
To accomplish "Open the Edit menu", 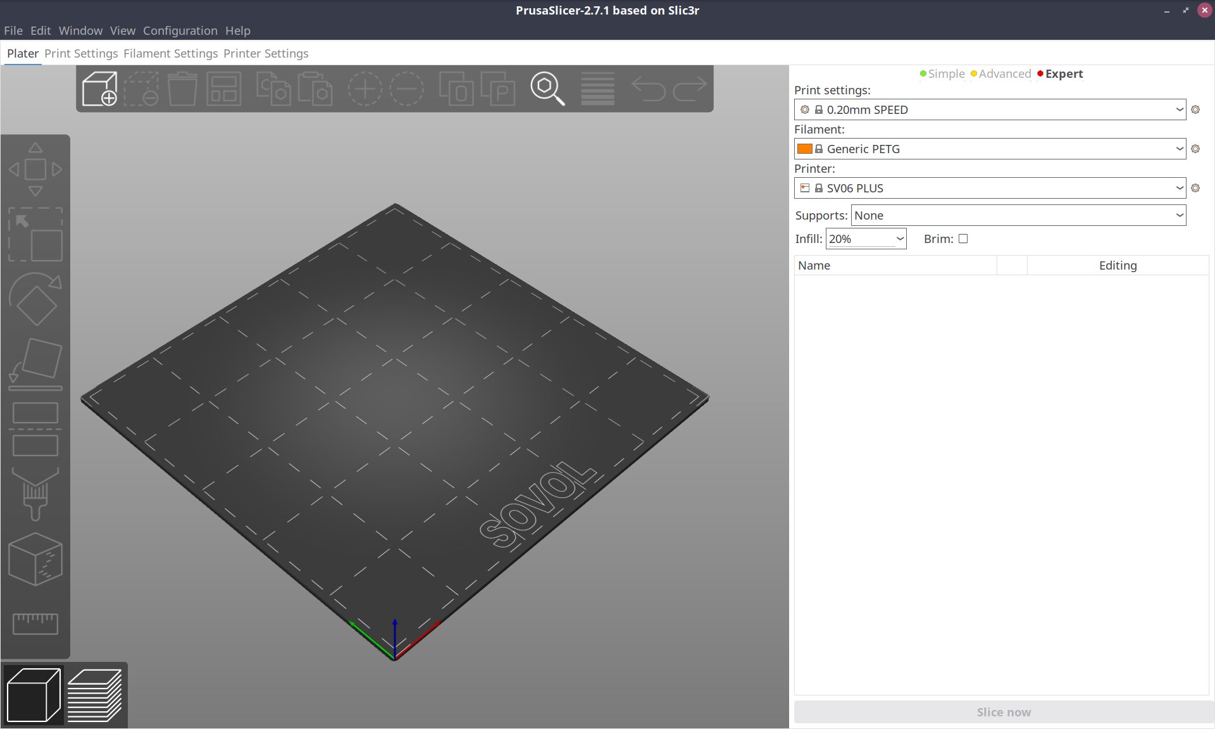I will pos(40,30).
